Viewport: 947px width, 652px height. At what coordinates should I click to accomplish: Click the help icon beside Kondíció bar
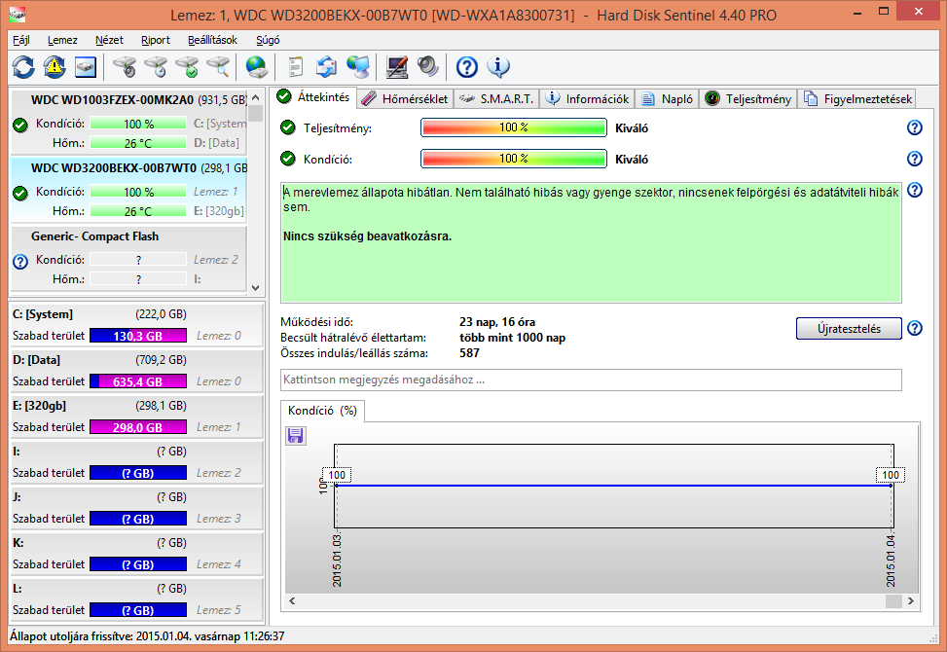click(915, 159)
